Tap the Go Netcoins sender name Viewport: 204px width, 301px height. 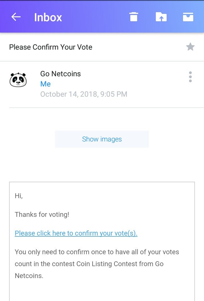[x=60, y=74]
